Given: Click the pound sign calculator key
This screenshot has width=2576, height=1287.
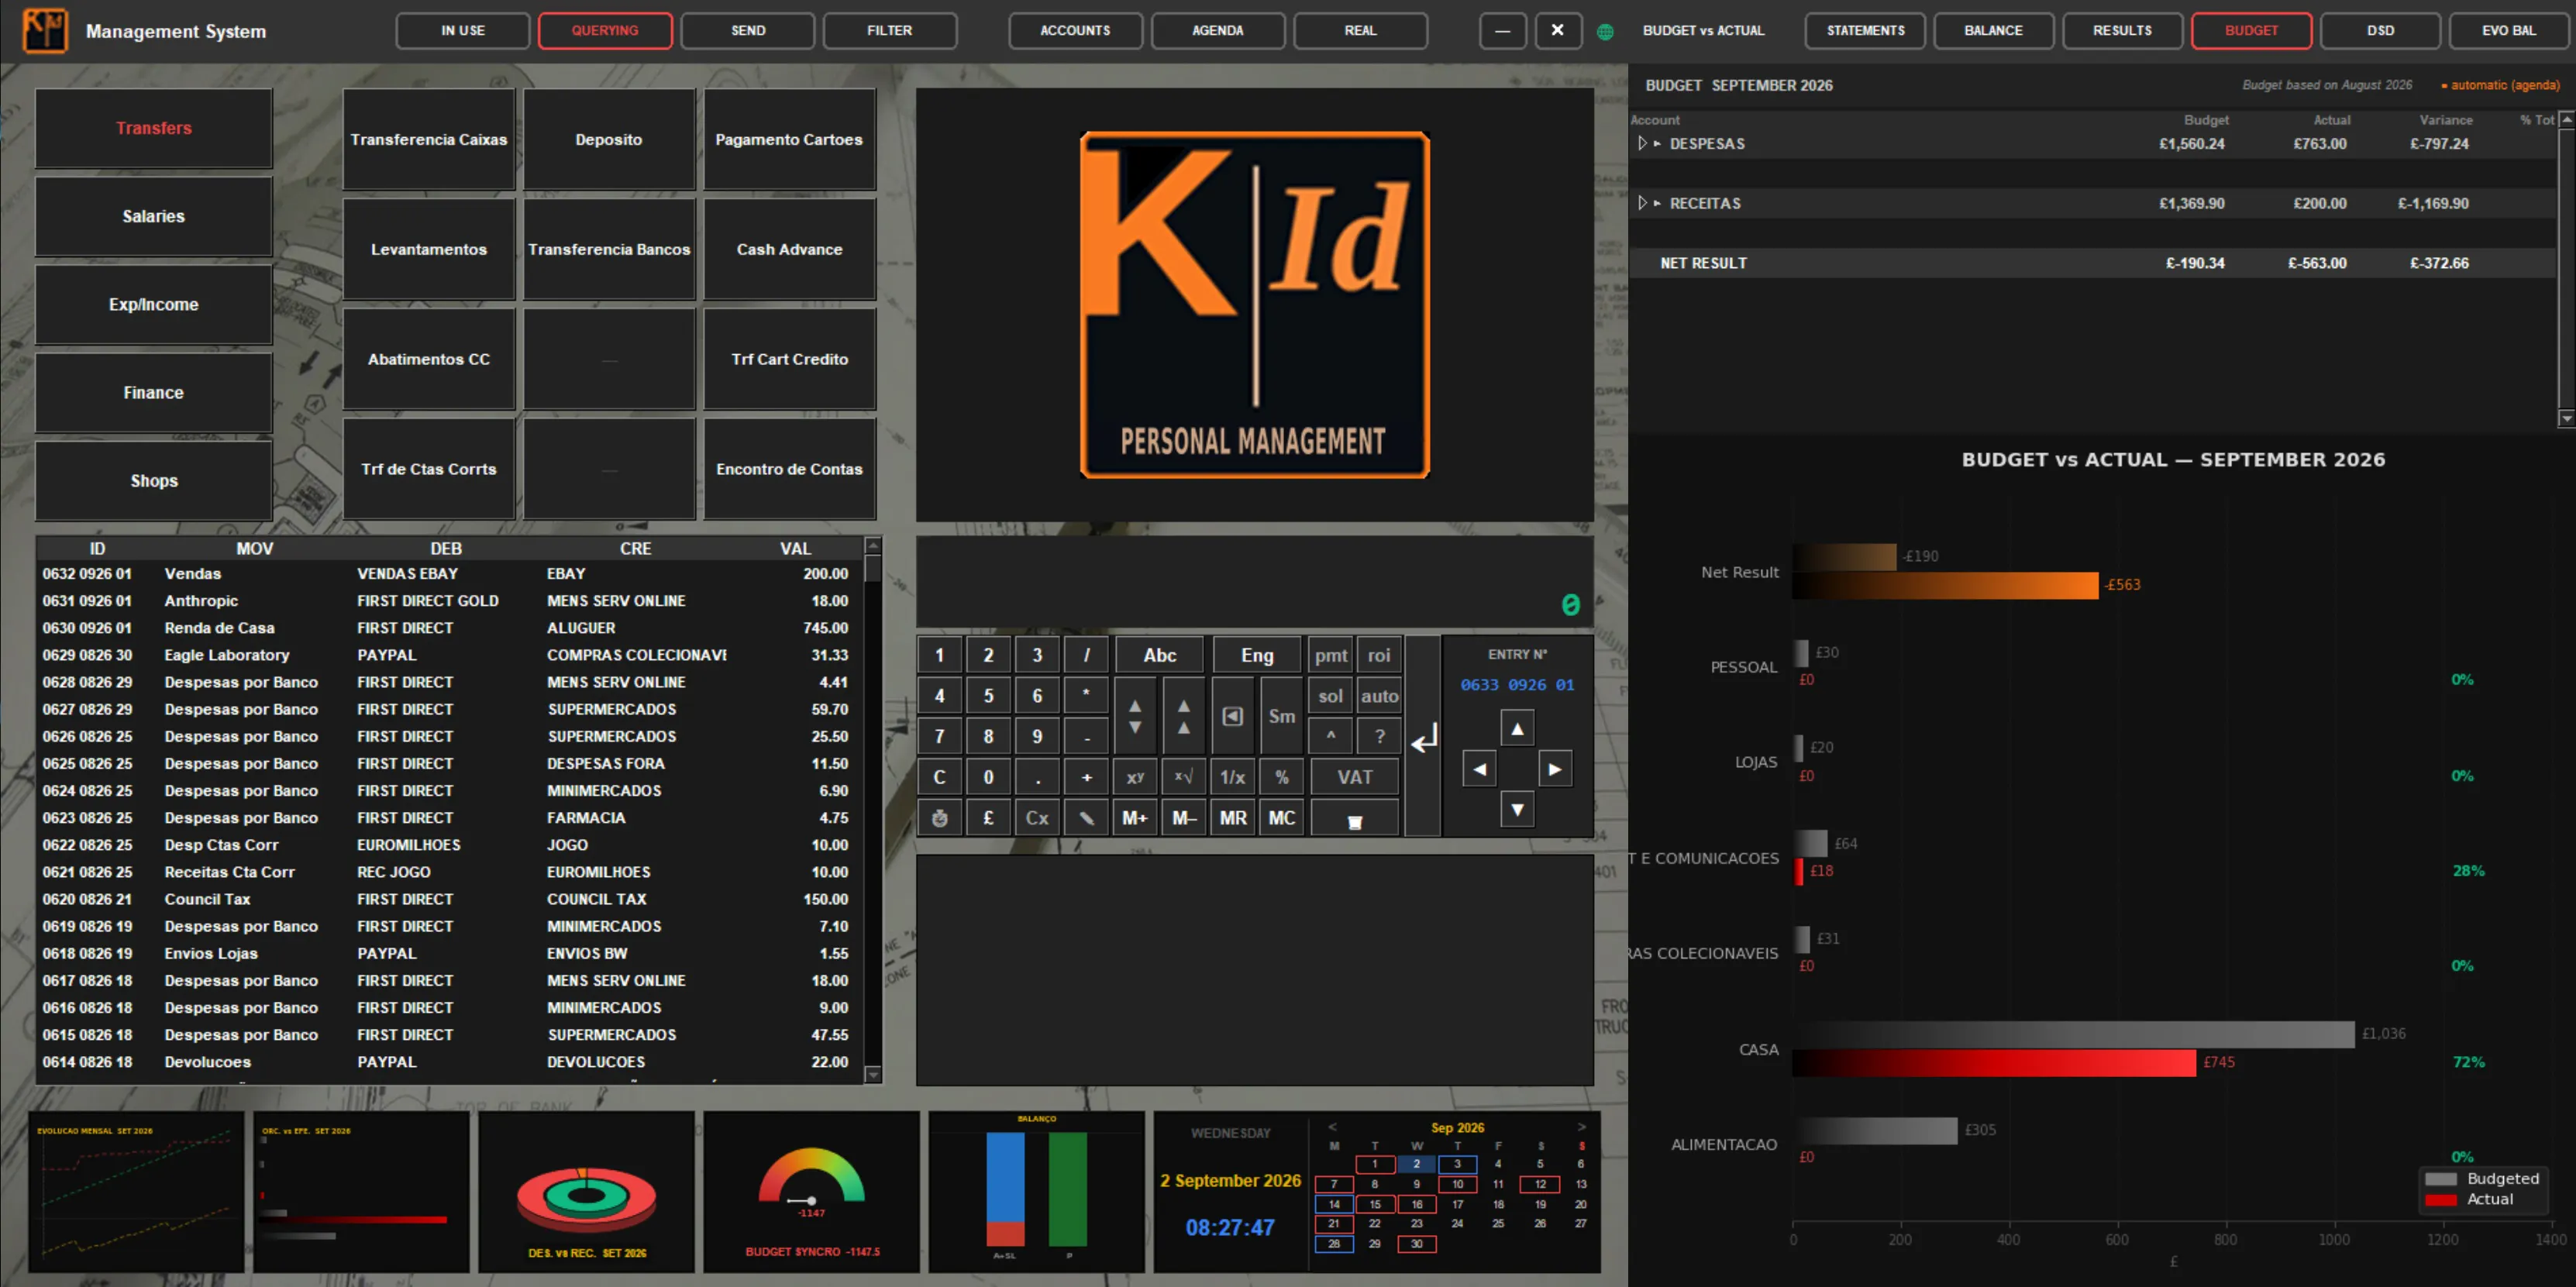Looking at the screenshot, I should click(x=988, y=818).
